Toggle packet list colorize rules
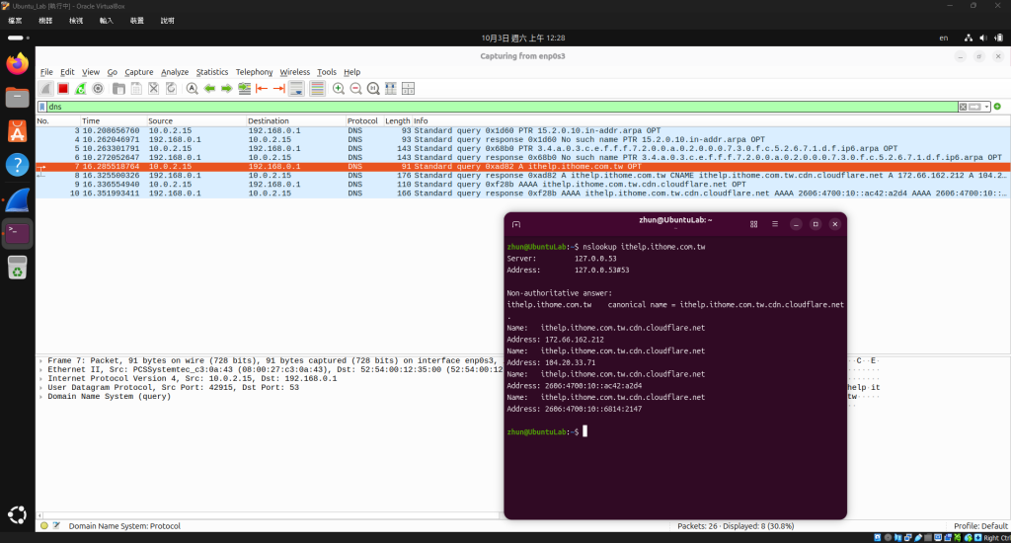This screenshot has height=543, width=1011. pos(317,89)
